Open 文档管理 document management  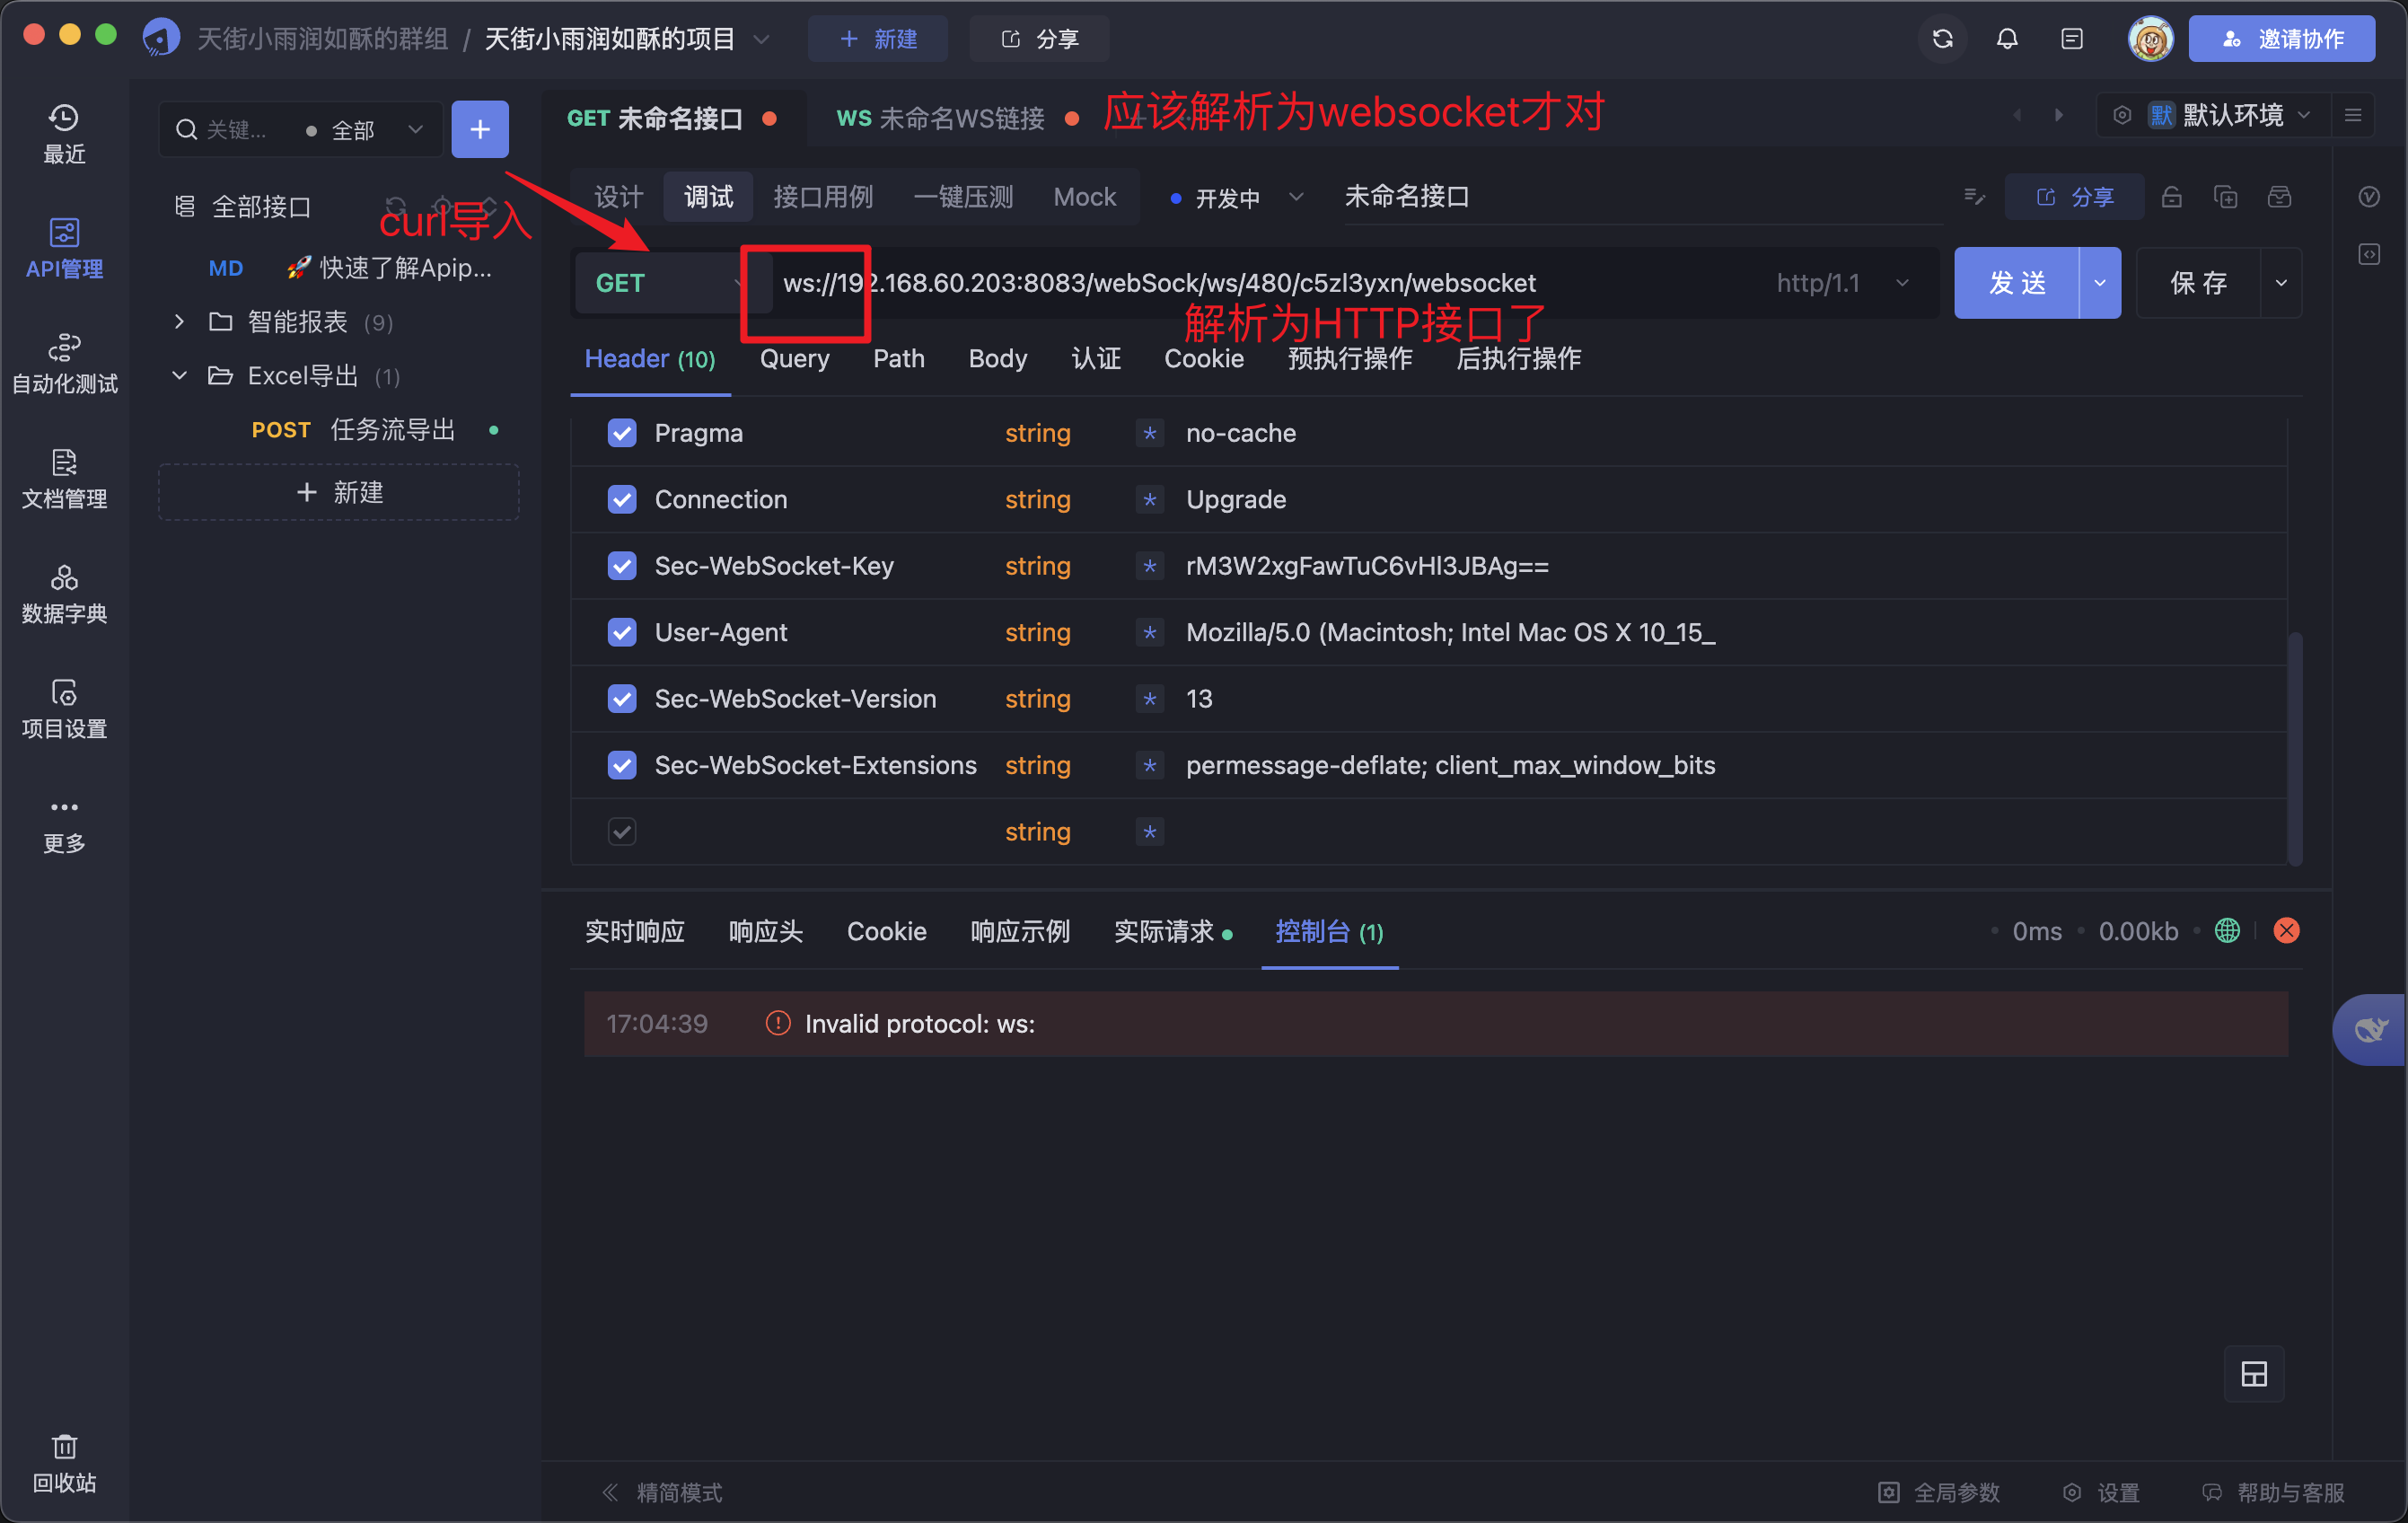click(64, 479)
